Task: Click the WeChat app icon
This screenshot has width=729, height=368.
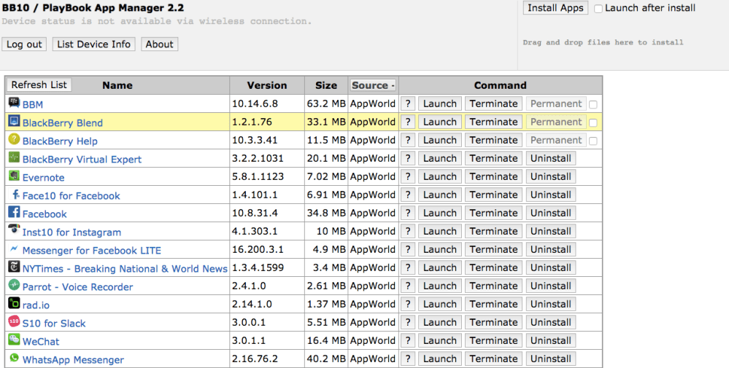Action: pos(14,340)
